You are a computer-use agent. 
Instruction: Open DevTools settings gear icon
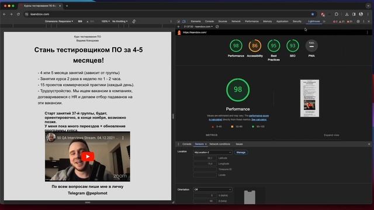click(x=358, y=22)
